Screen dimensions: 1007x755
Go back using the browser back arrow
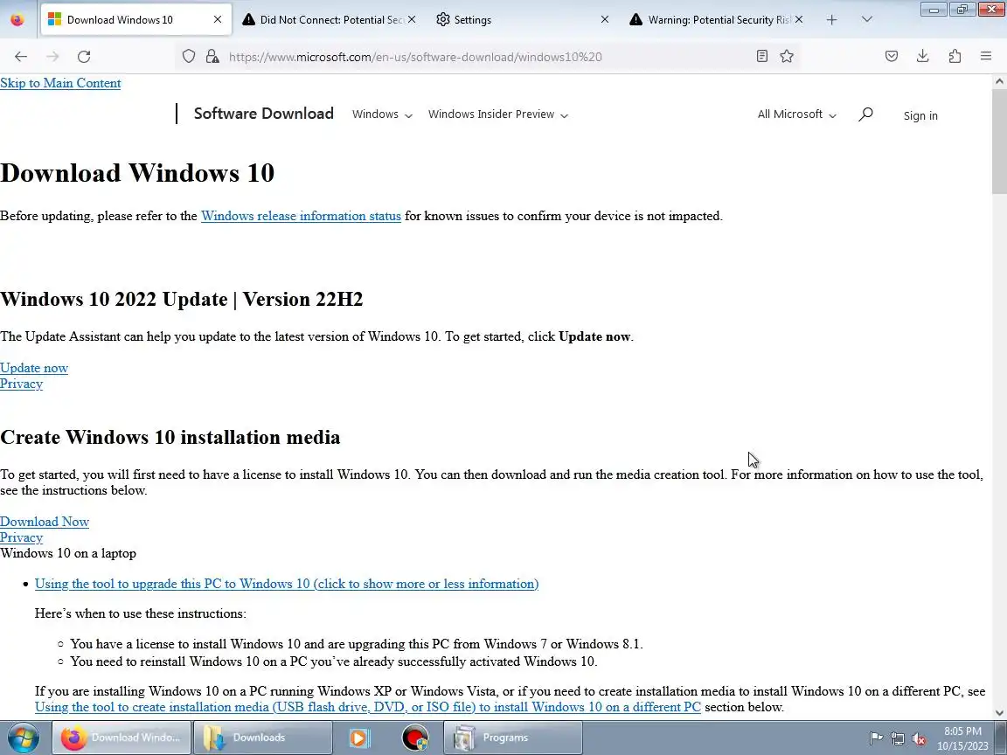click(x=21, y=57)
